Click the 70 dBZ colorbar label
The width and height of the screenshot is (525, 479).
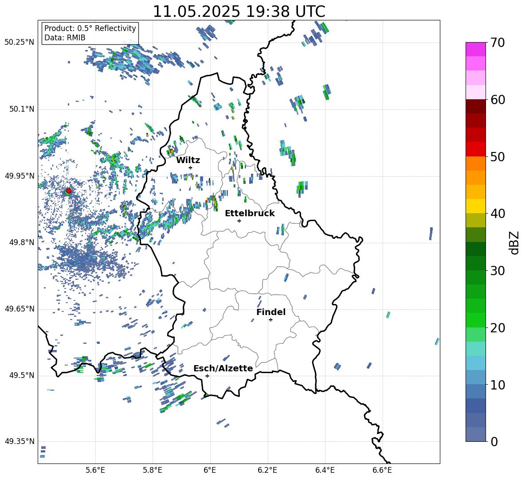click(x=497, y=43)
